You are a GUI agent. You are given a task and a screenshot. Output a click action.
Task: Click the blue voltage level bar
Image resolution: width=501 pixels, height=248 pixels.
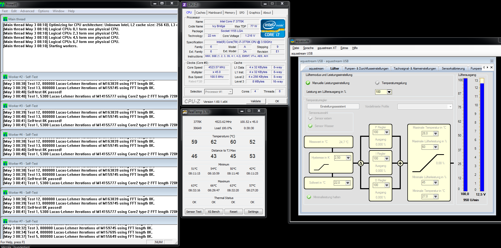coord(482,137)
